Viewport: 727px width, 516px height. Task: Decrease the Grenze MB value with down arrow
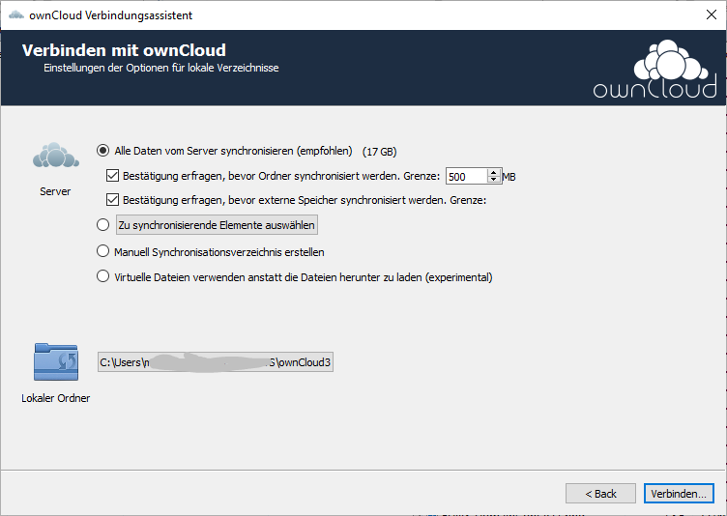pyautogui.click(x=494, y=181)
